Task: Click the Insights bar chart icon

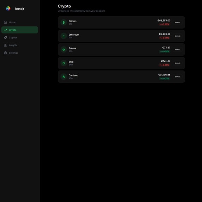Action: pyautogui.click(x=5, y=45)
